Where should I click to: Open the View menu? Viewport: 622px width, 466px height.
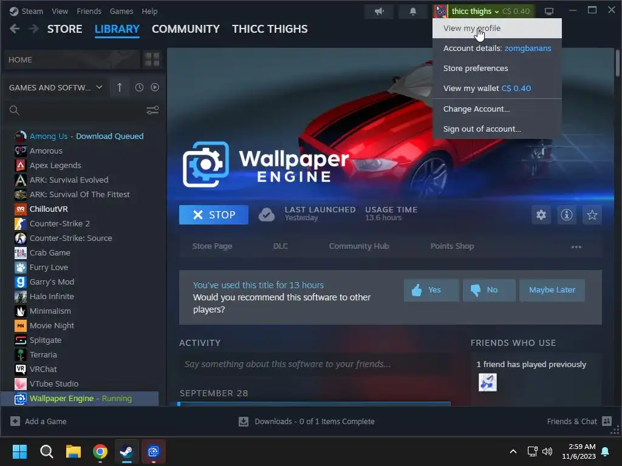point(60,12)
